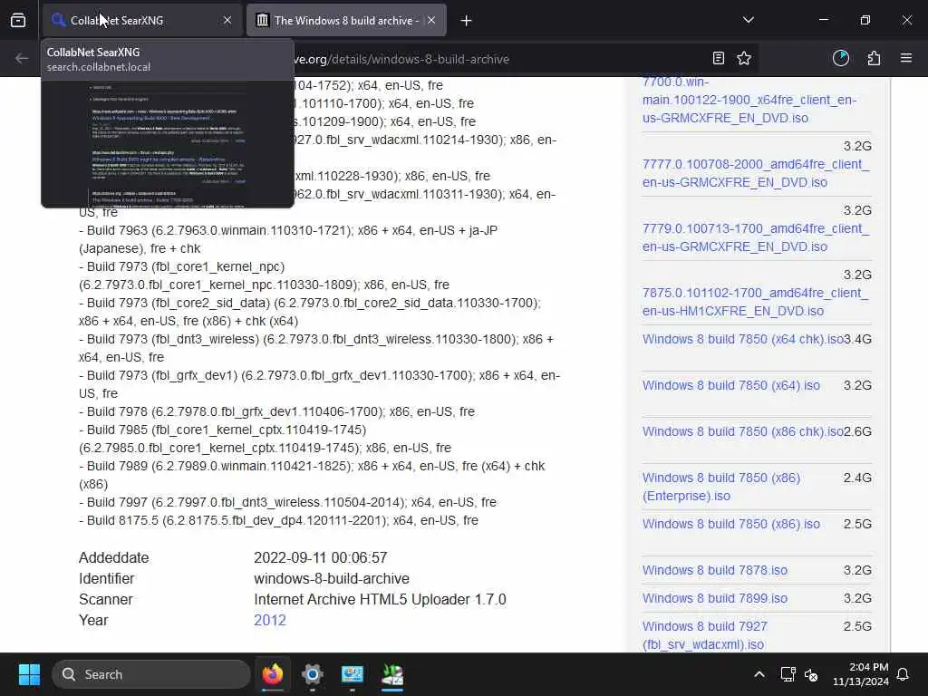Open the Windows Start menu
This screenshot has height=696, width=928.
(29, 674)
